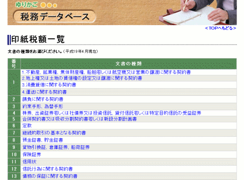Open the 定款 link

27,126
